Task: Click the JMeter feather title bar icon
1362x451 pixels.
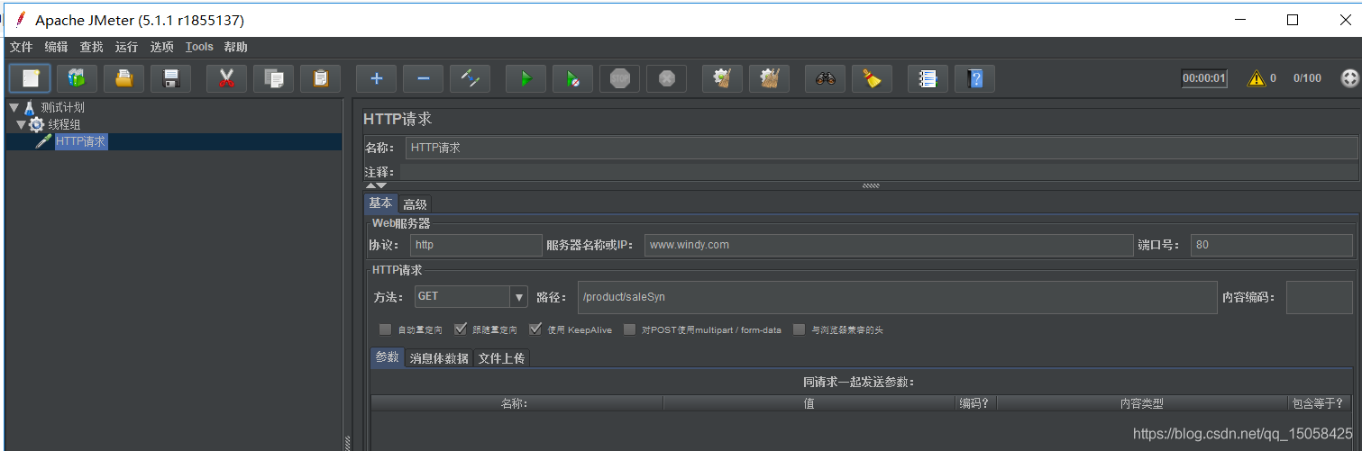Action: click(20, 20)
